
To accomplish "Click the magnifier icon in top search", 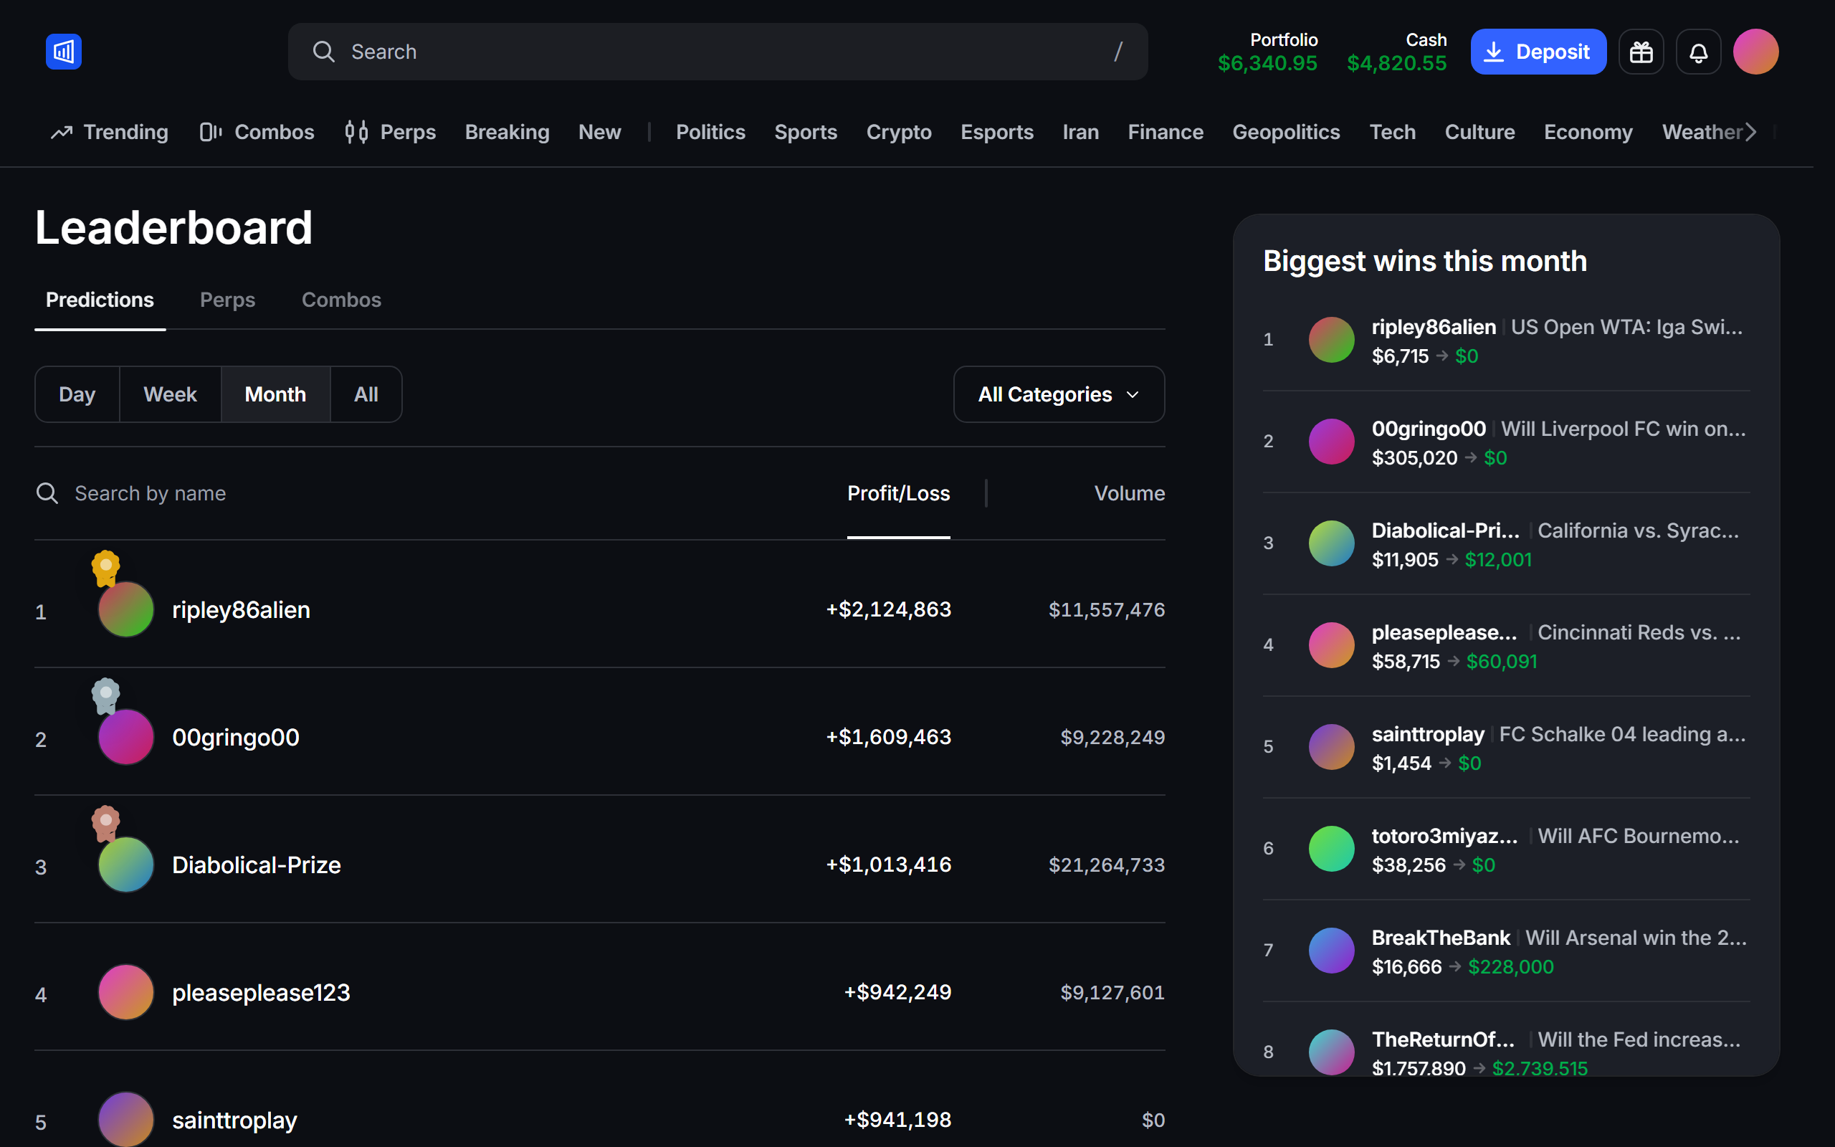I will click(x=324, y=52).
